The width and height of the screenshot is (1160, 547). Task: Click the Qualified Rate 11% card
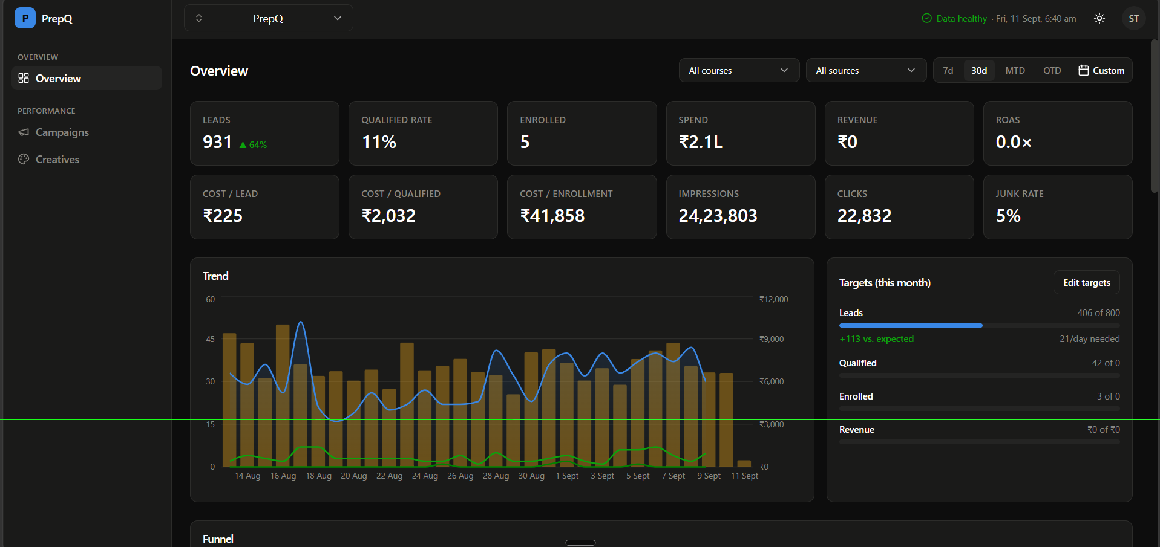click(x=423, y=133)
